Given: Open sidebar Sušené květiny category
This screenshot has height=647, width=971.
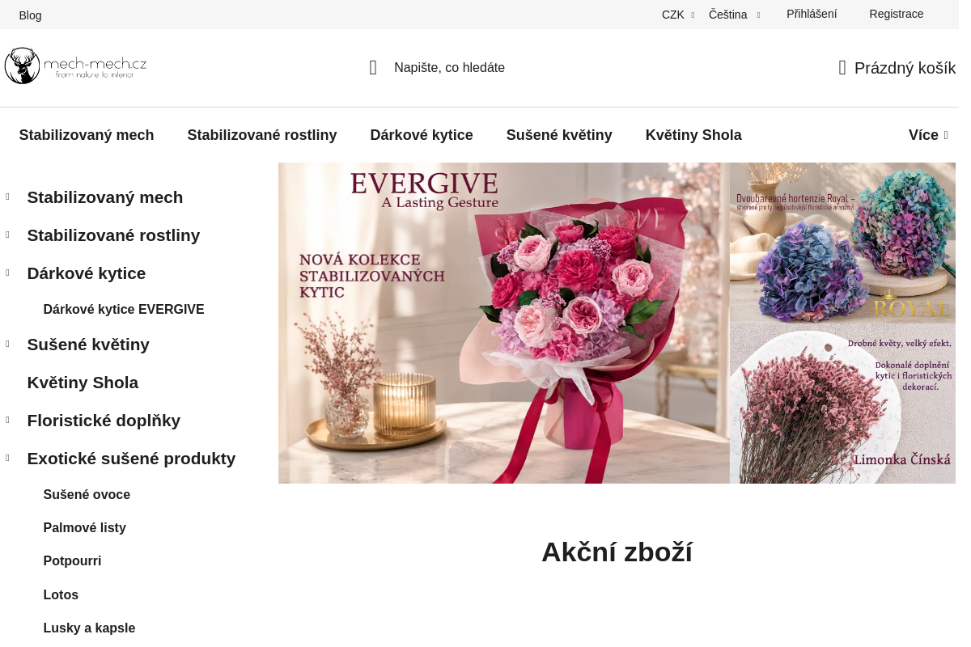Looking at the screenshot, I should pos(88,345).
